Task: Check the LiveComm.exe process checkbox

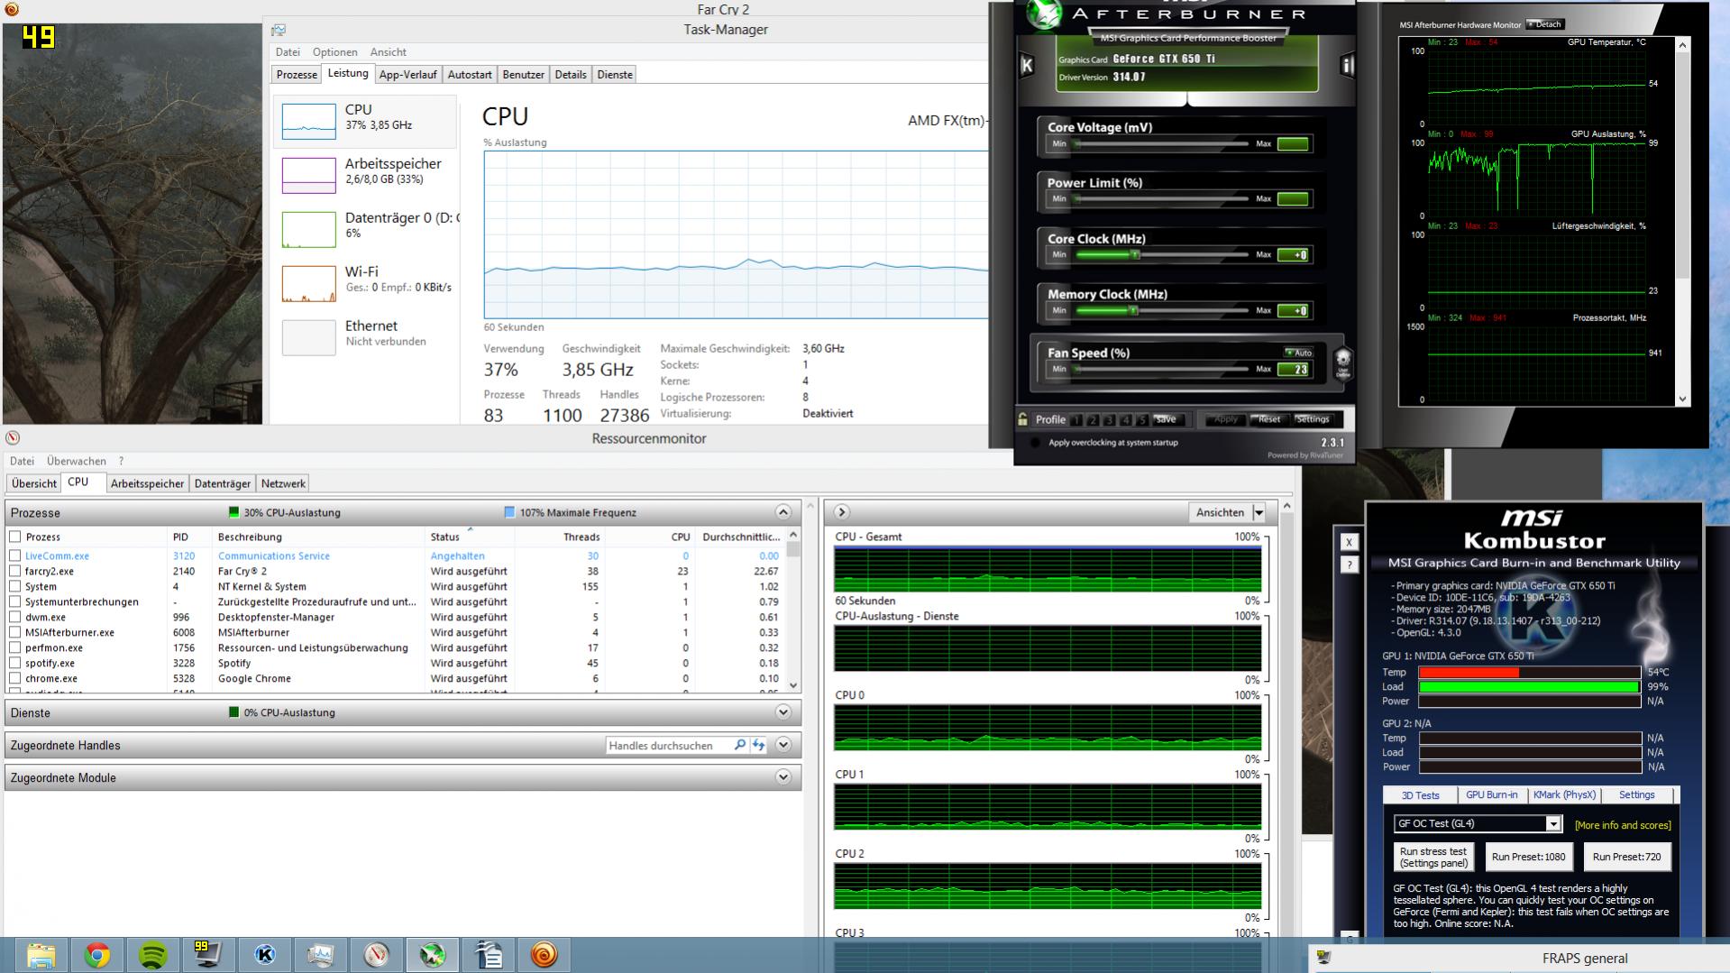Action: (14, 555)
